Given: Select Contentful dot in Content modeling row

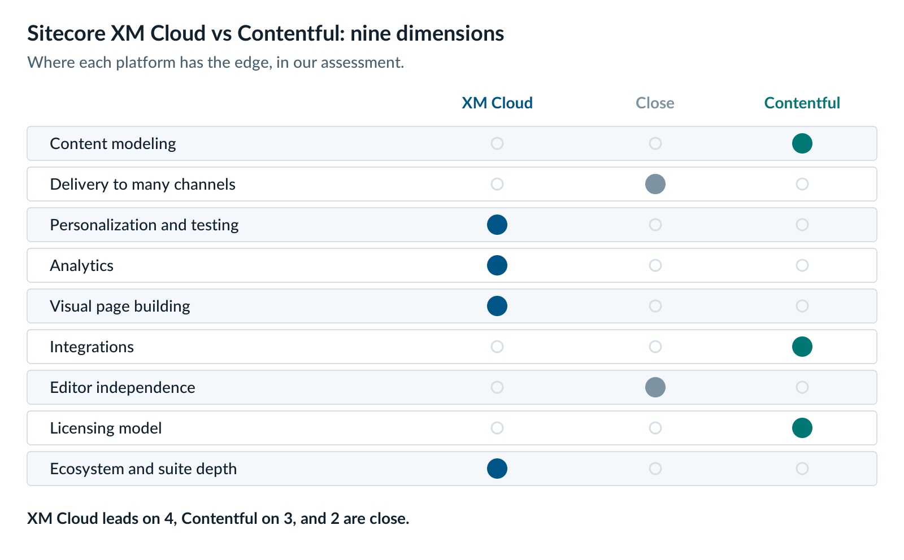Looking at the screenshot, I should pyautogui.click(x=802, y=143).
